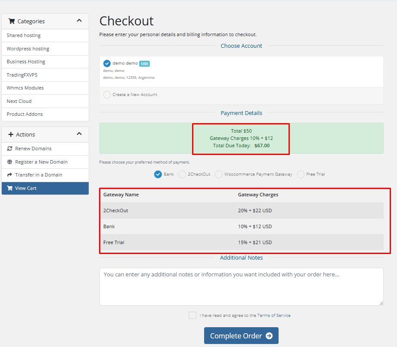This screenshot has height=347, width=397.
Task: Click the plus icon beside Actions
Action: [11, 134]
